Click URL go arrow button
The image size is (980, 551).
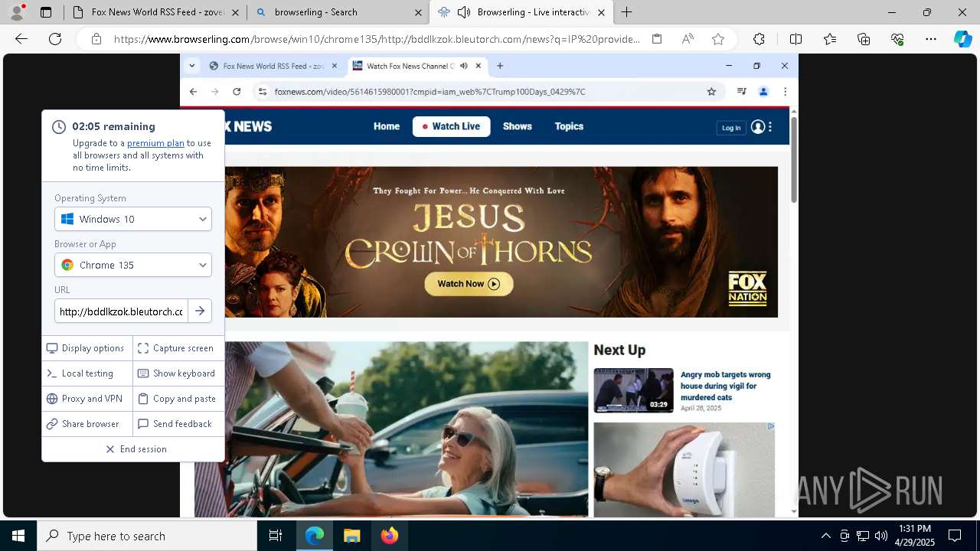coord(200,311)
